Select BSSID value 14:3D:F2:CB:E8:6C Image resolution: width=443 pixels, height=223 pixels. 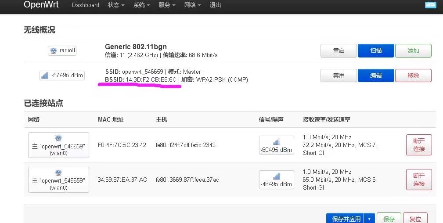coord(151,80)
